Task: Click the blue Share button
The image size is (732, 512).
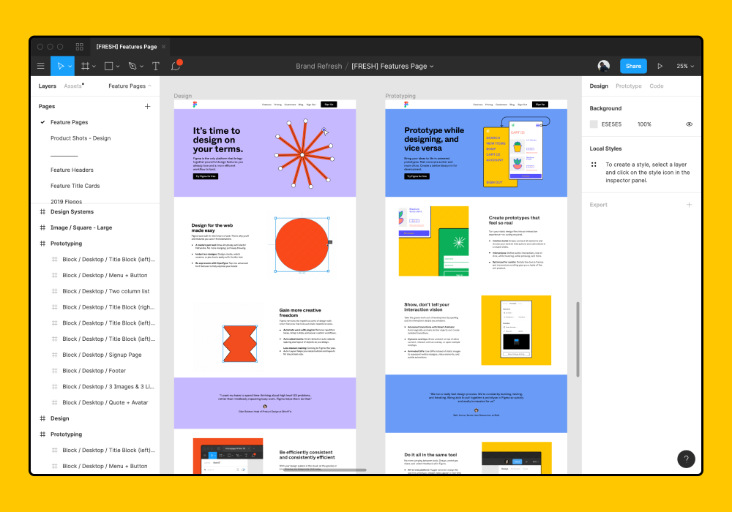Action: pyautogui.click(x=633, y=66)
